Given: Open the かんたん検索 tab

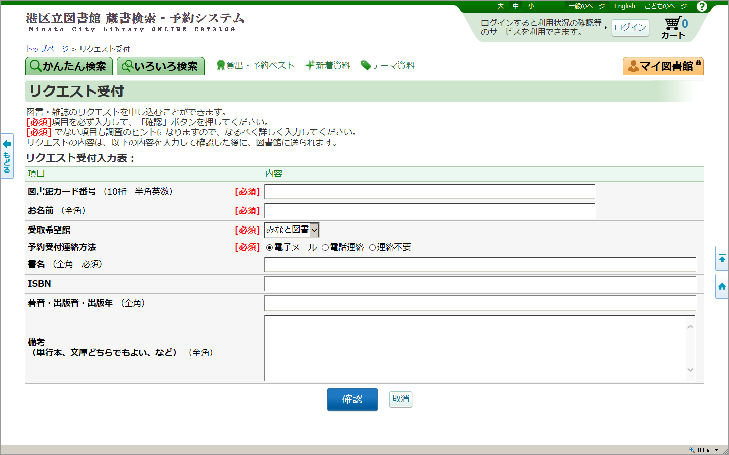Looking at the screenshot, I should tap(69, 66).
